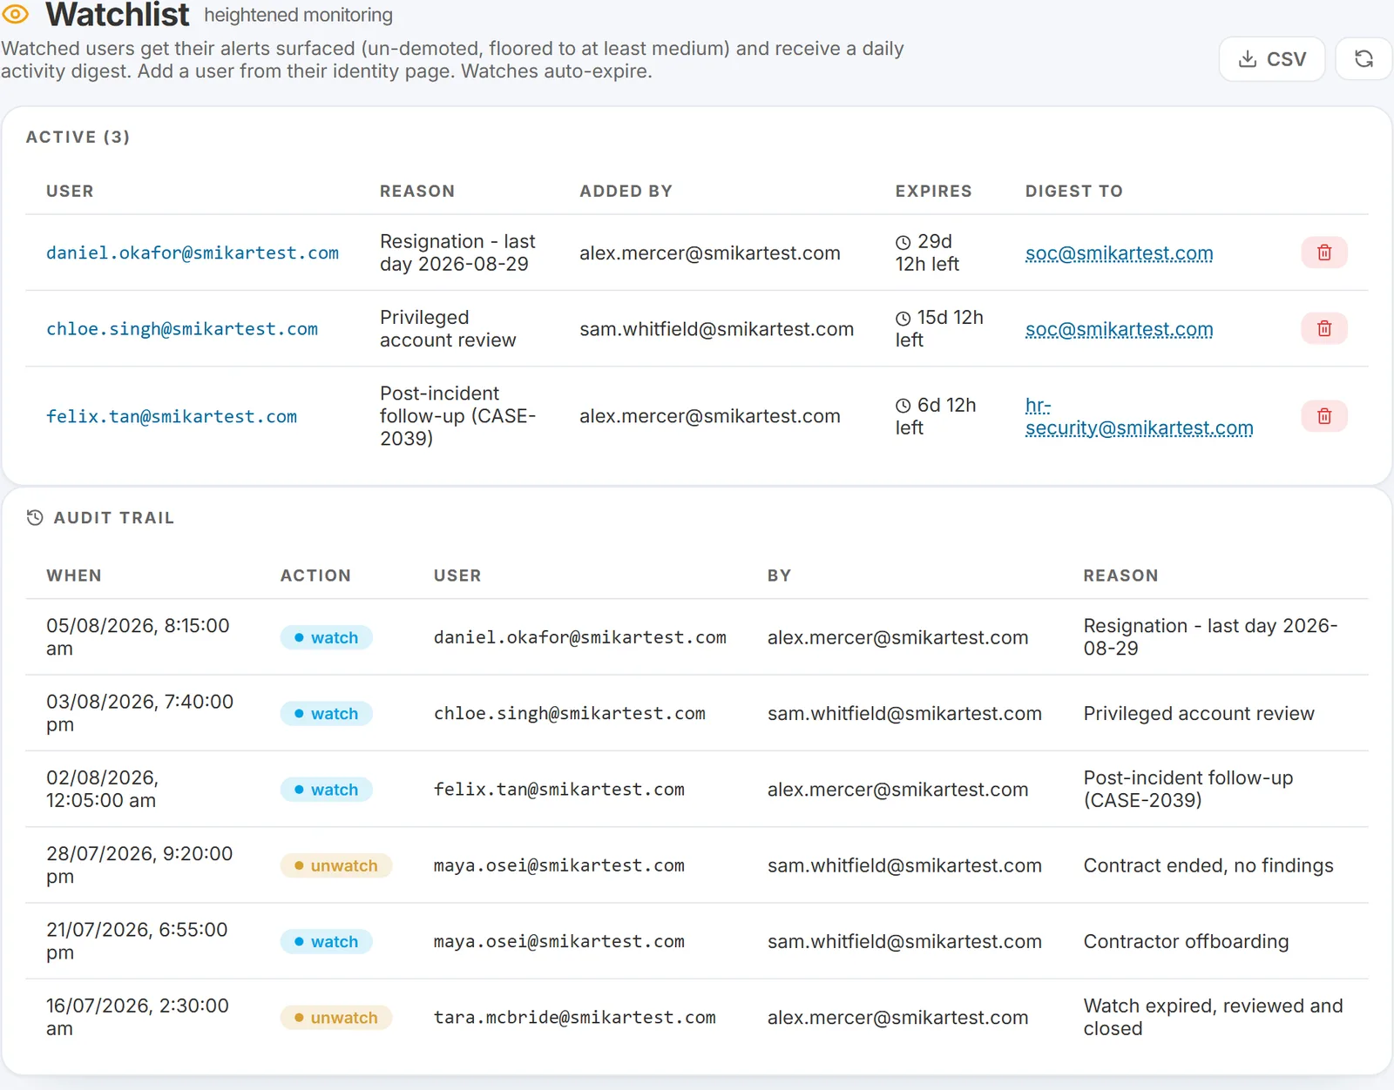Export the watchlist as CSV
This screenshot has width=1394, height=1090.
pos(1271,59)
